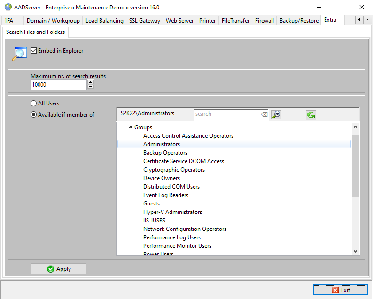Click the green refresh groups icon
This screenshot has height=300, width=373.
point(311,115)
